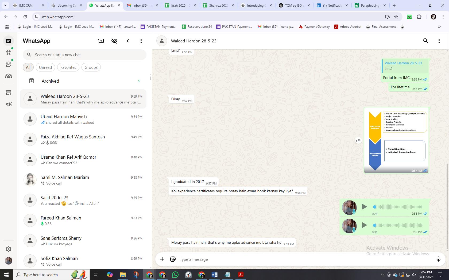Viewport: 449px width, 280px height.
Task: Open the Faiza Akhlaq Ref Waqas Santosh chat
Action: pyautogui.click(x=83, y=139)
